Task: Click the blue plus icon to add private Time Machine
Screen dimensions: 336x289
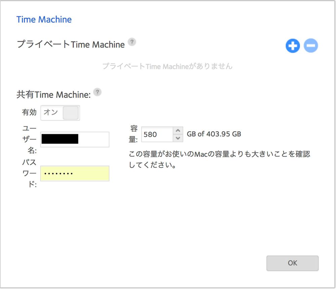Action: pyautogui.click(x=293, y=46)
